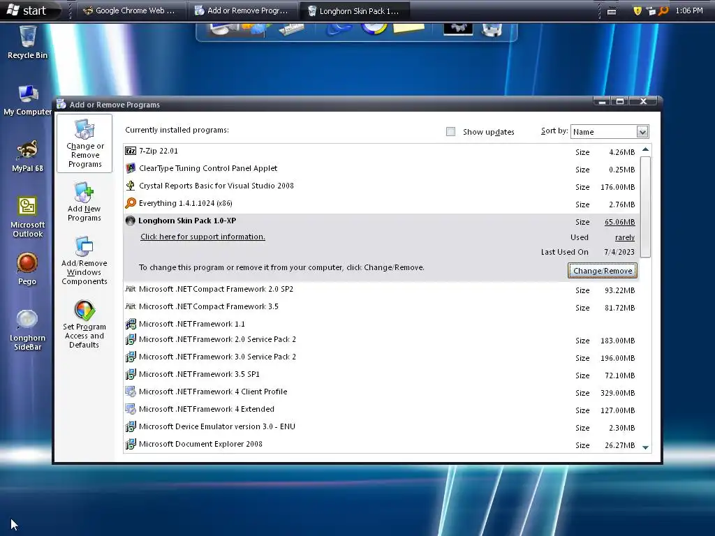Click the Everything search program icon

[x=131, y=203]
